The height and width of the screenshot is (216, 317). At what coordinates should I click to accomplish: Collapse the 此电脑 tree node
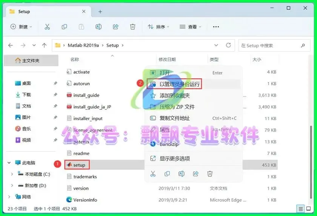9,163
